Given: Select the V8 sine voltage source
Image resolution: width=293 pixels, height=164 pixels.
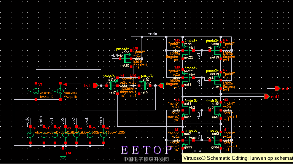Looking at the screenshot, I should 60,91.
